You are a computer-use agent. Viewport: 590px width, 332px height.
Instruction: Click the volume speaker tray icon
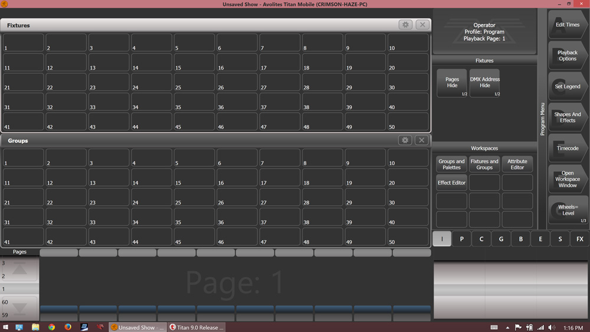[x=552, y=327]
